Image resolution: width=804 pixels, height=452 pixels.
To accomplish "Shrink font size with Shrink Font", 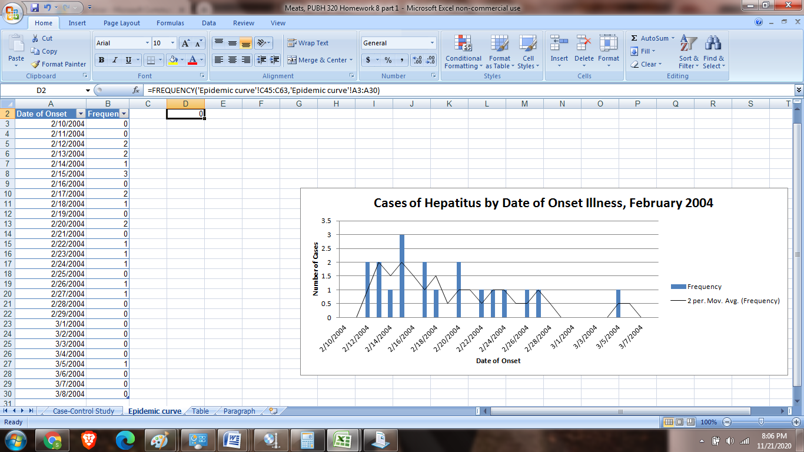I will 198,43.
